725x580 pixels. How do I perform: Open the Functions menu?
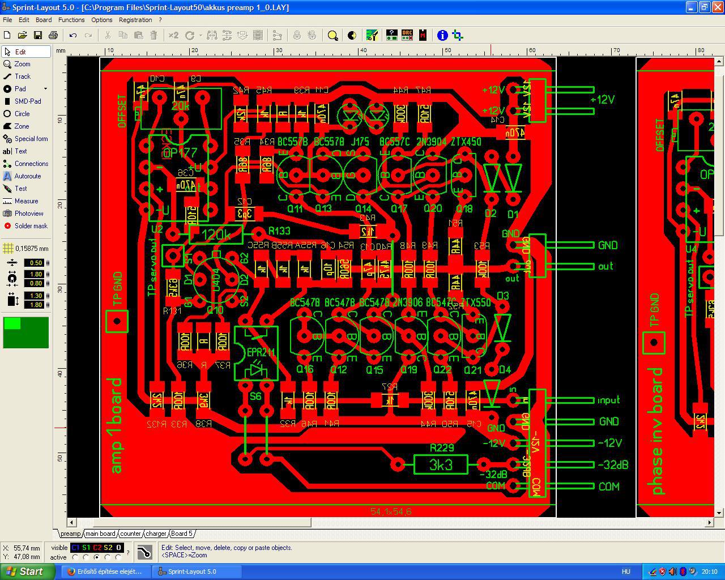71,20
